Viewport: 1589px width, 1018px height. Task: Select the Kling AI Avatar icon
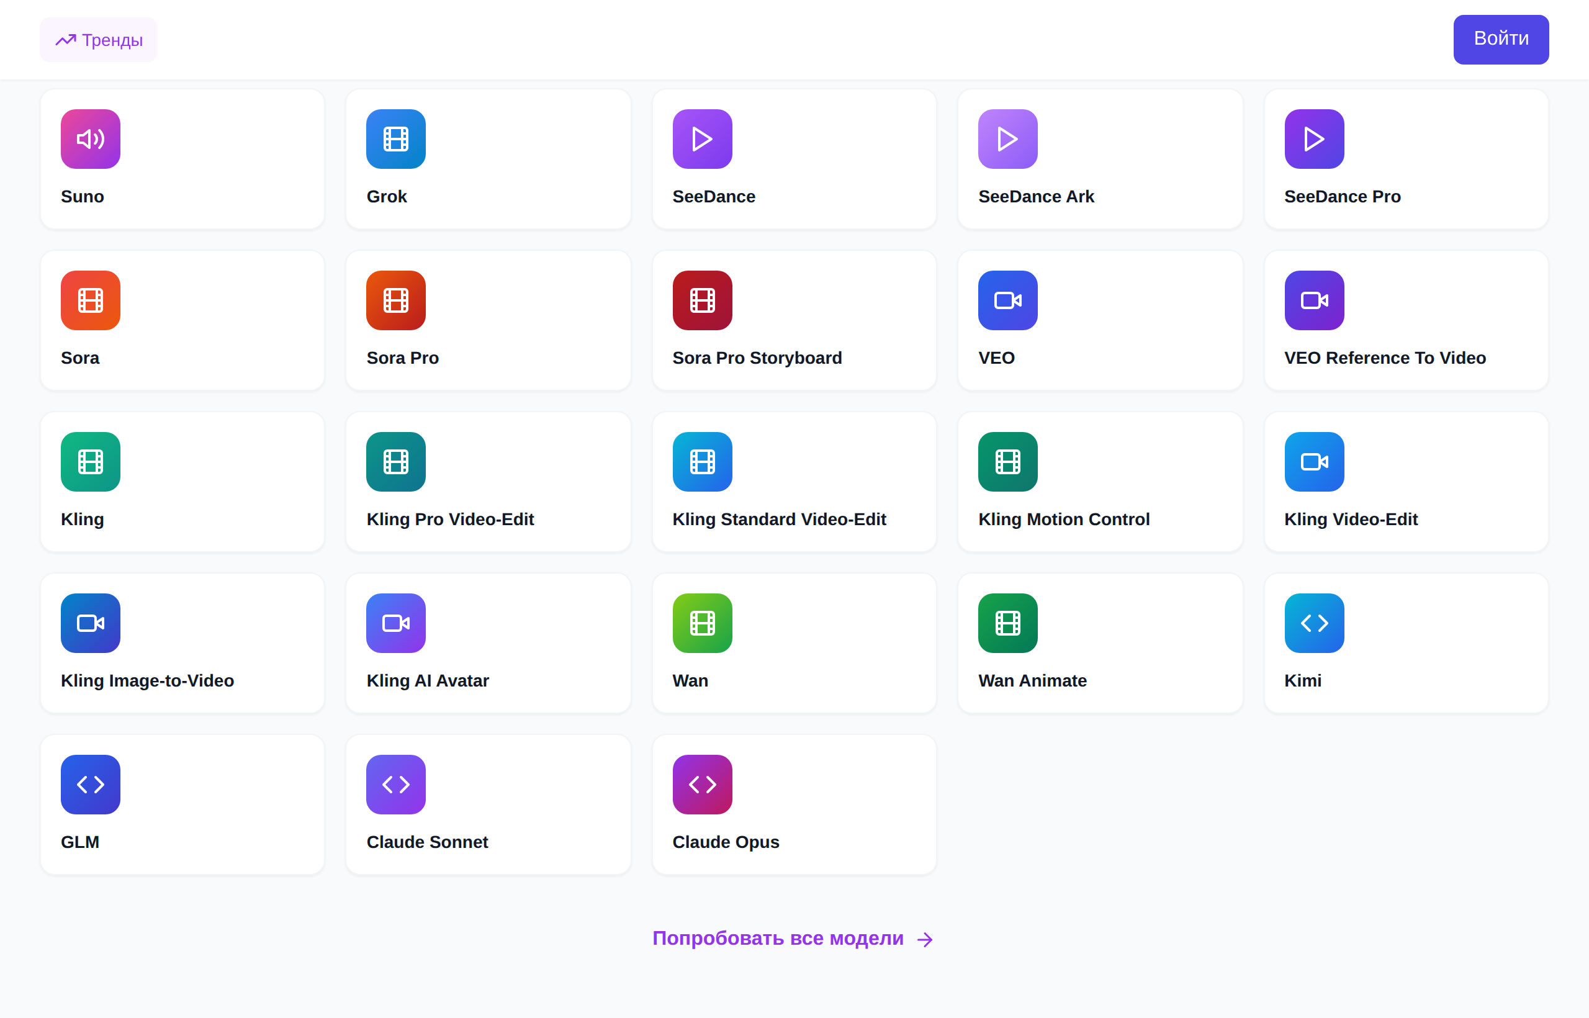[396, 623]
